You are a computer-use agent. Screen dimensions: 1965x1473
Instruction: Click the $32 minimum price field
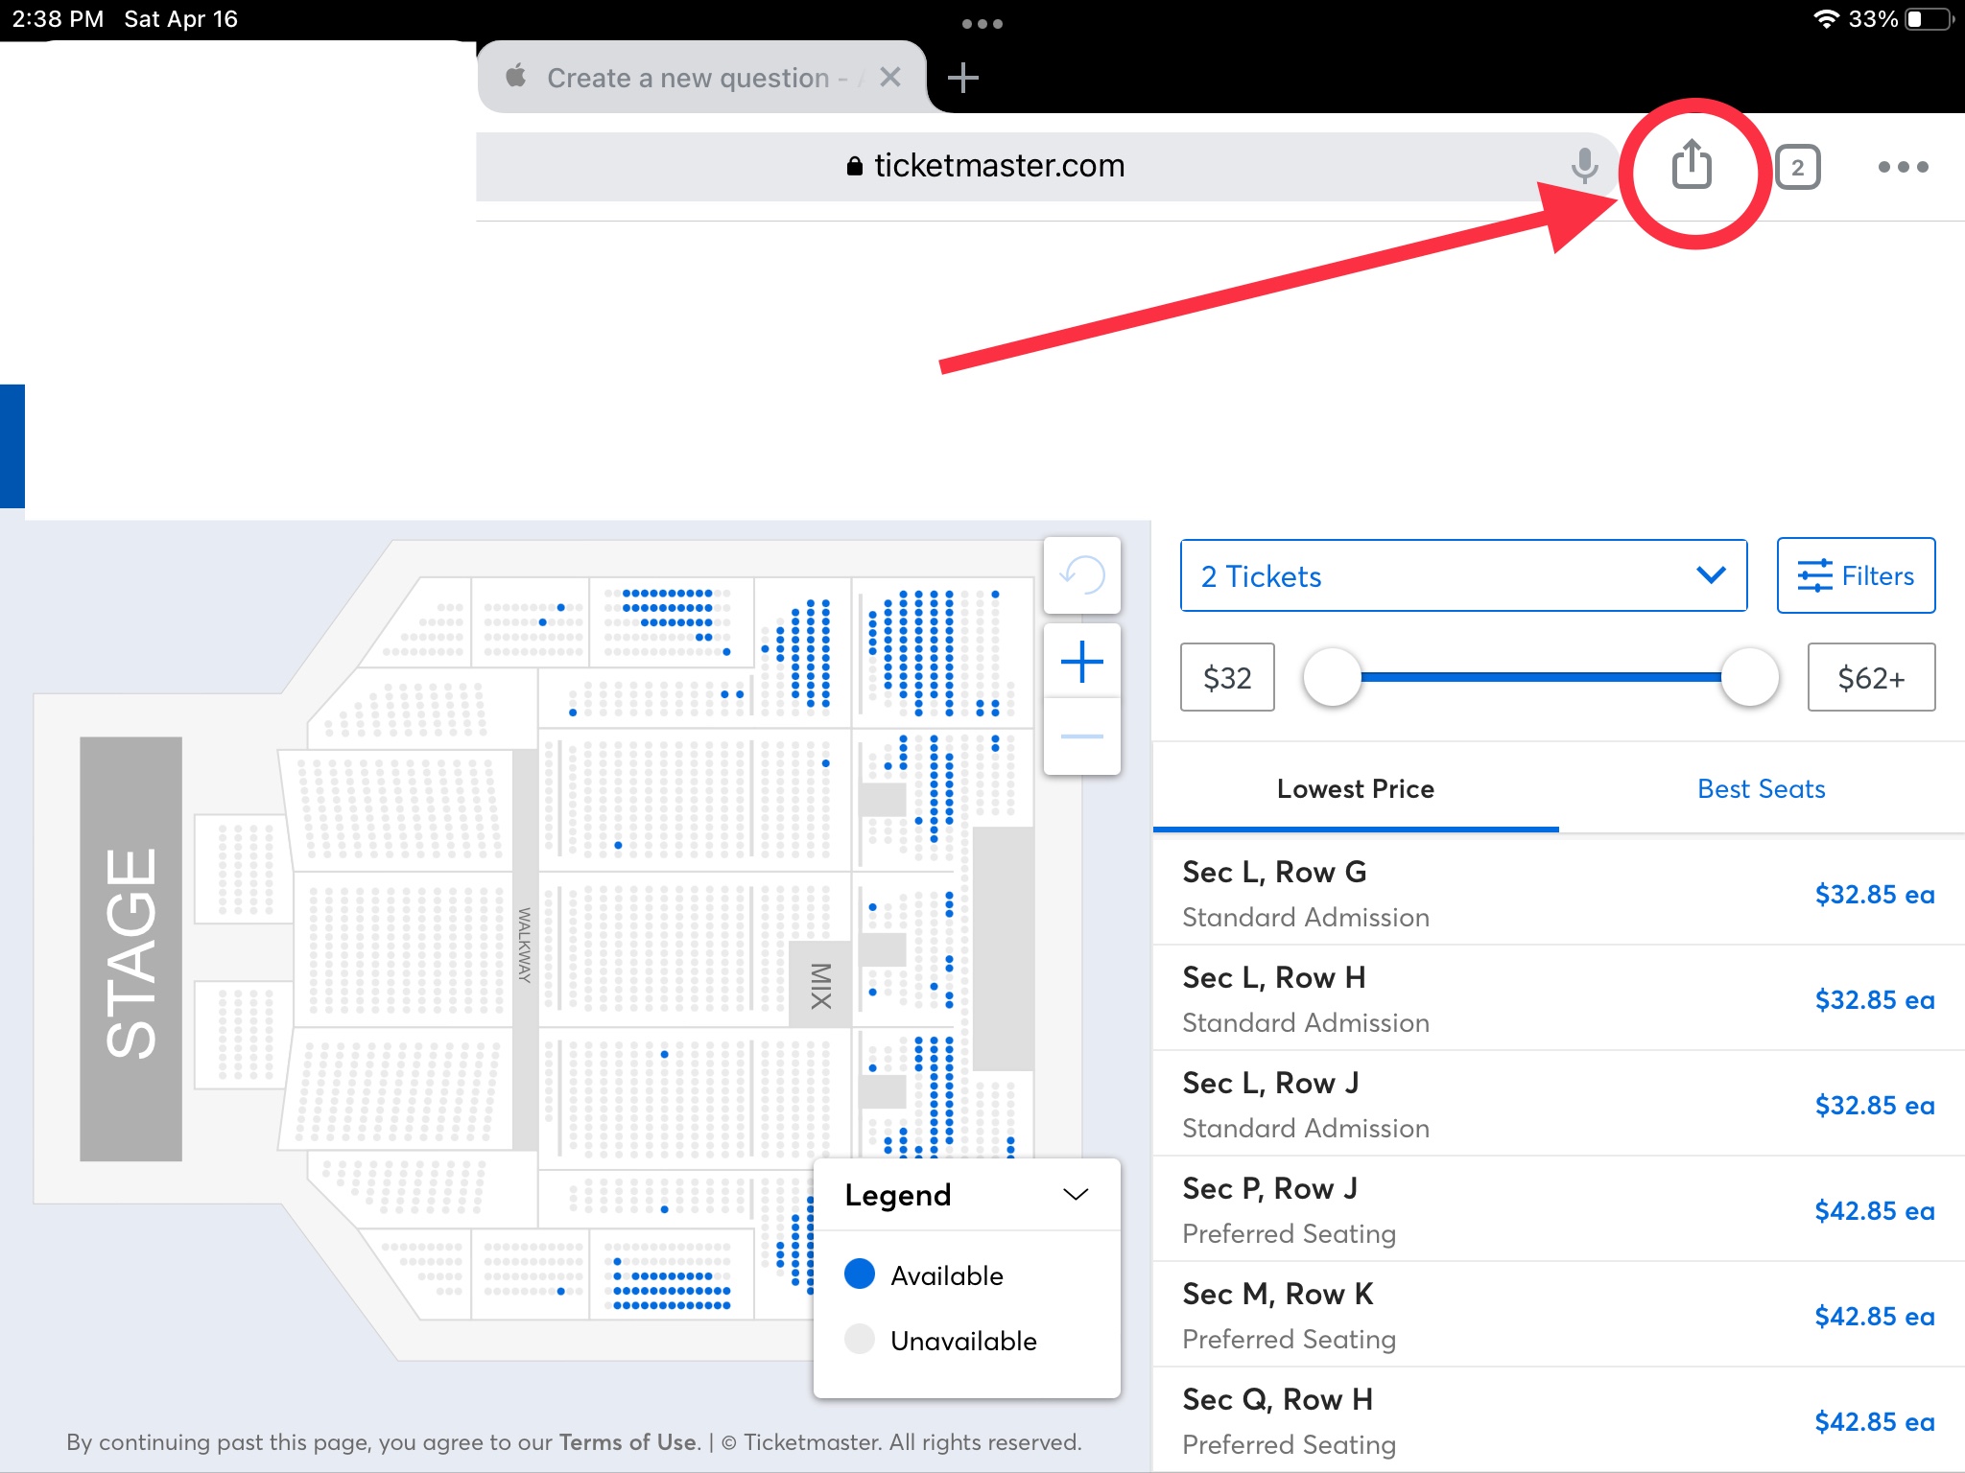tap(1227, 677)
